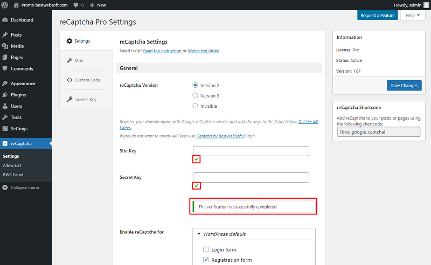The image size is (431, 265).
Task: Click the Posts pushpin icon
Action: coord(5,34)
